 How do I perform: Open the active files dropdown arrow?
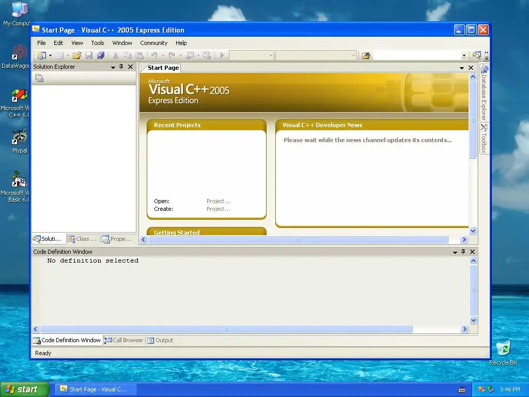click(x=461, y=68)
